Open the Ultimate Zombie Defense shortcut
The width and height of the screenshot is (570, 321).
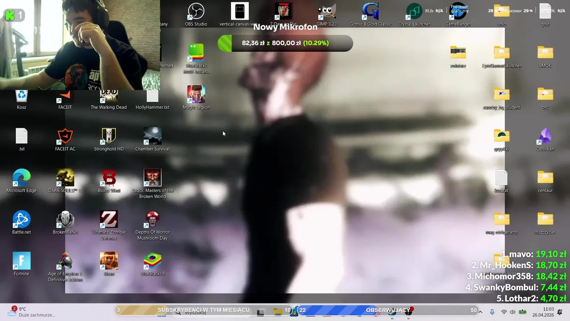coord(109,225)
